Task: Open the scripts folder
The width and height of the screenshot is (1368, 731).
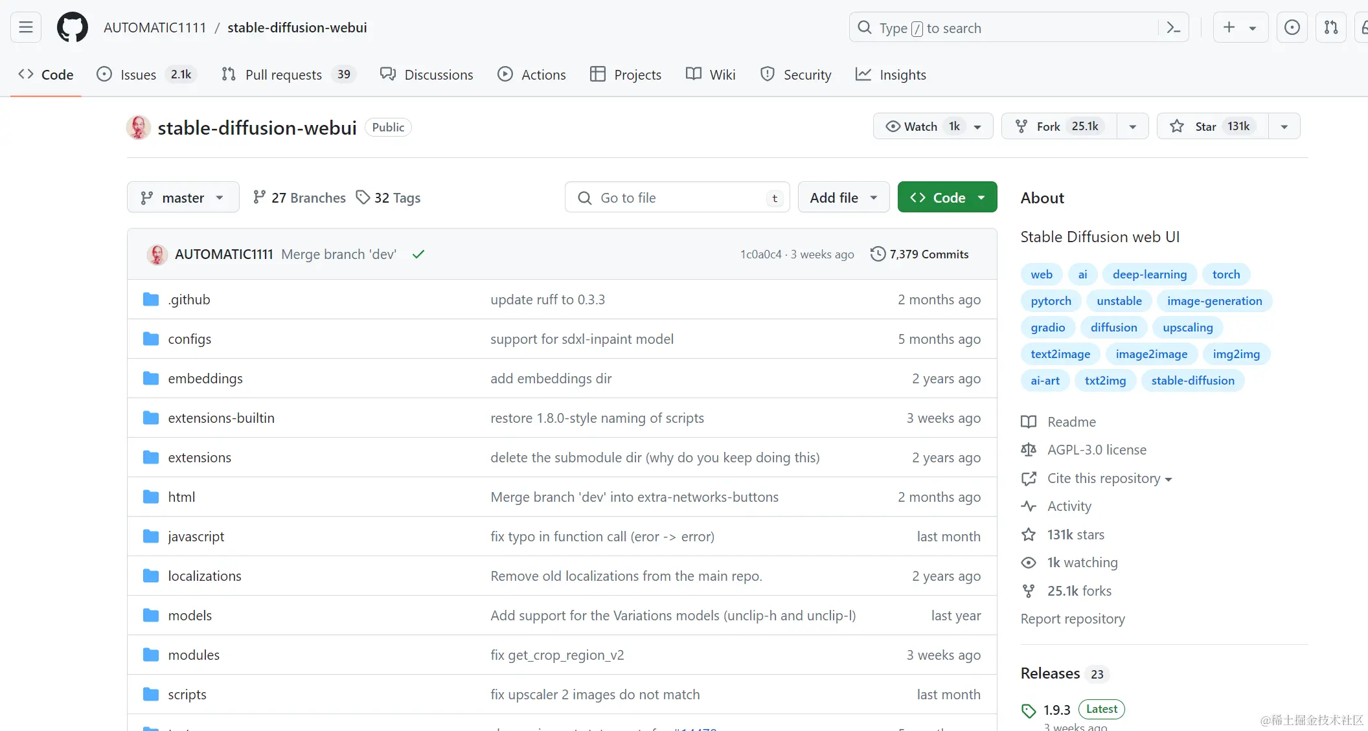Action: [187, 694]
